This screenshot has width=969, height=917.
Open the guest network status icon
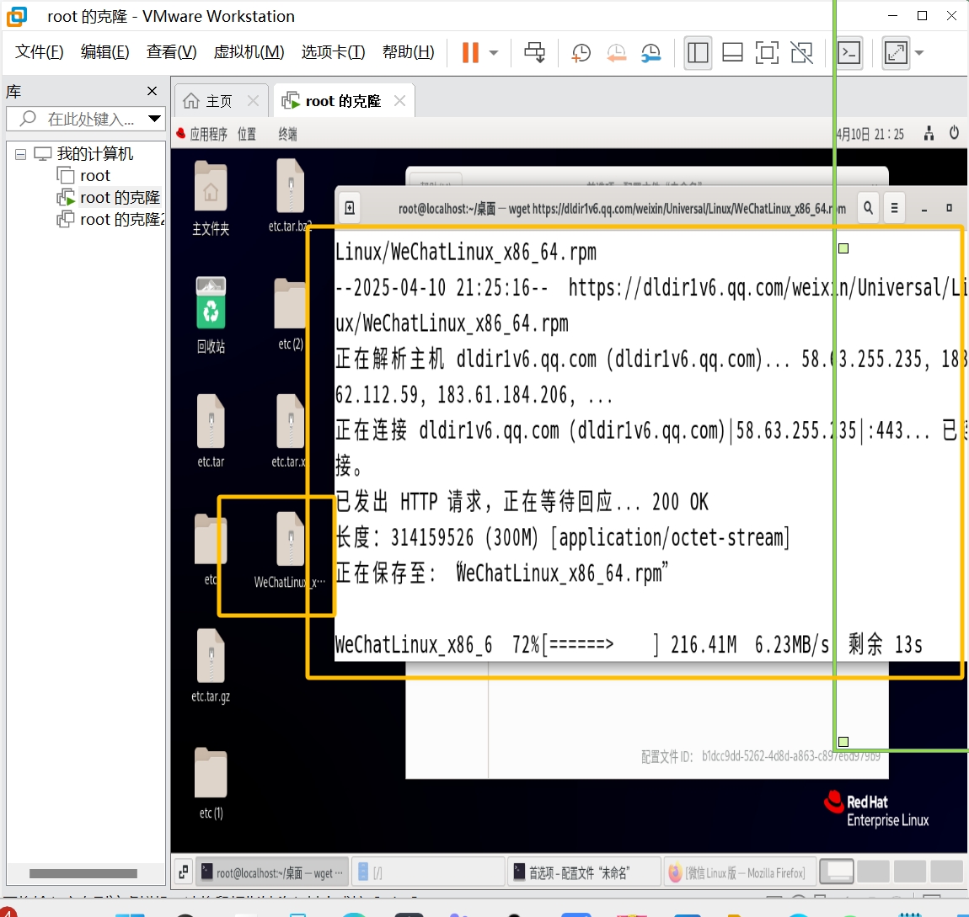(x=929, y=133)
